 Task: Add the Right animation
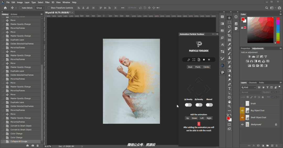(209, 118)
